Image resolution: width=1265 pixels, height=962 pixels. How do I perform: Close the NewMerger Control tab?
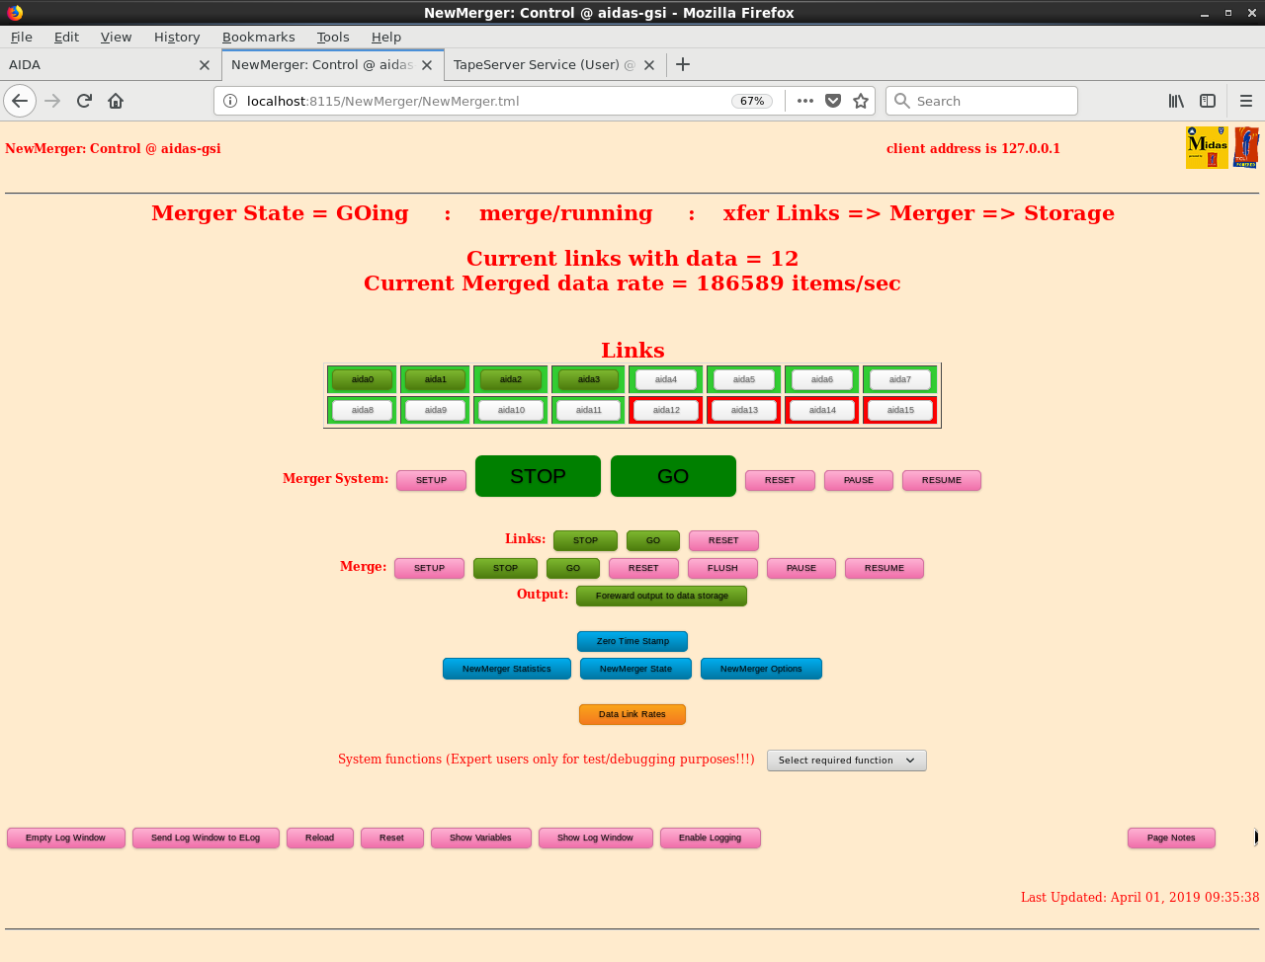[x=427, y=65]
